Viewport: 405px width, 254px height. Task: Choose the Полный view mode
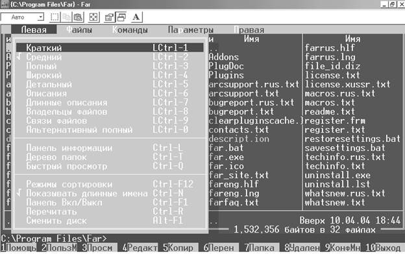[x=110, y=66]
